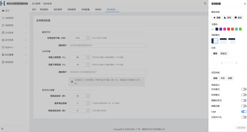Switch to the 首页 tab
Screen dimensions: 247x132
34,10
